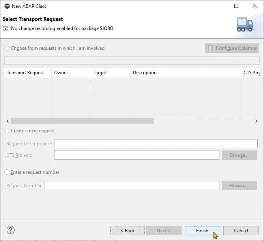Click the CTS Project input field

137,155
